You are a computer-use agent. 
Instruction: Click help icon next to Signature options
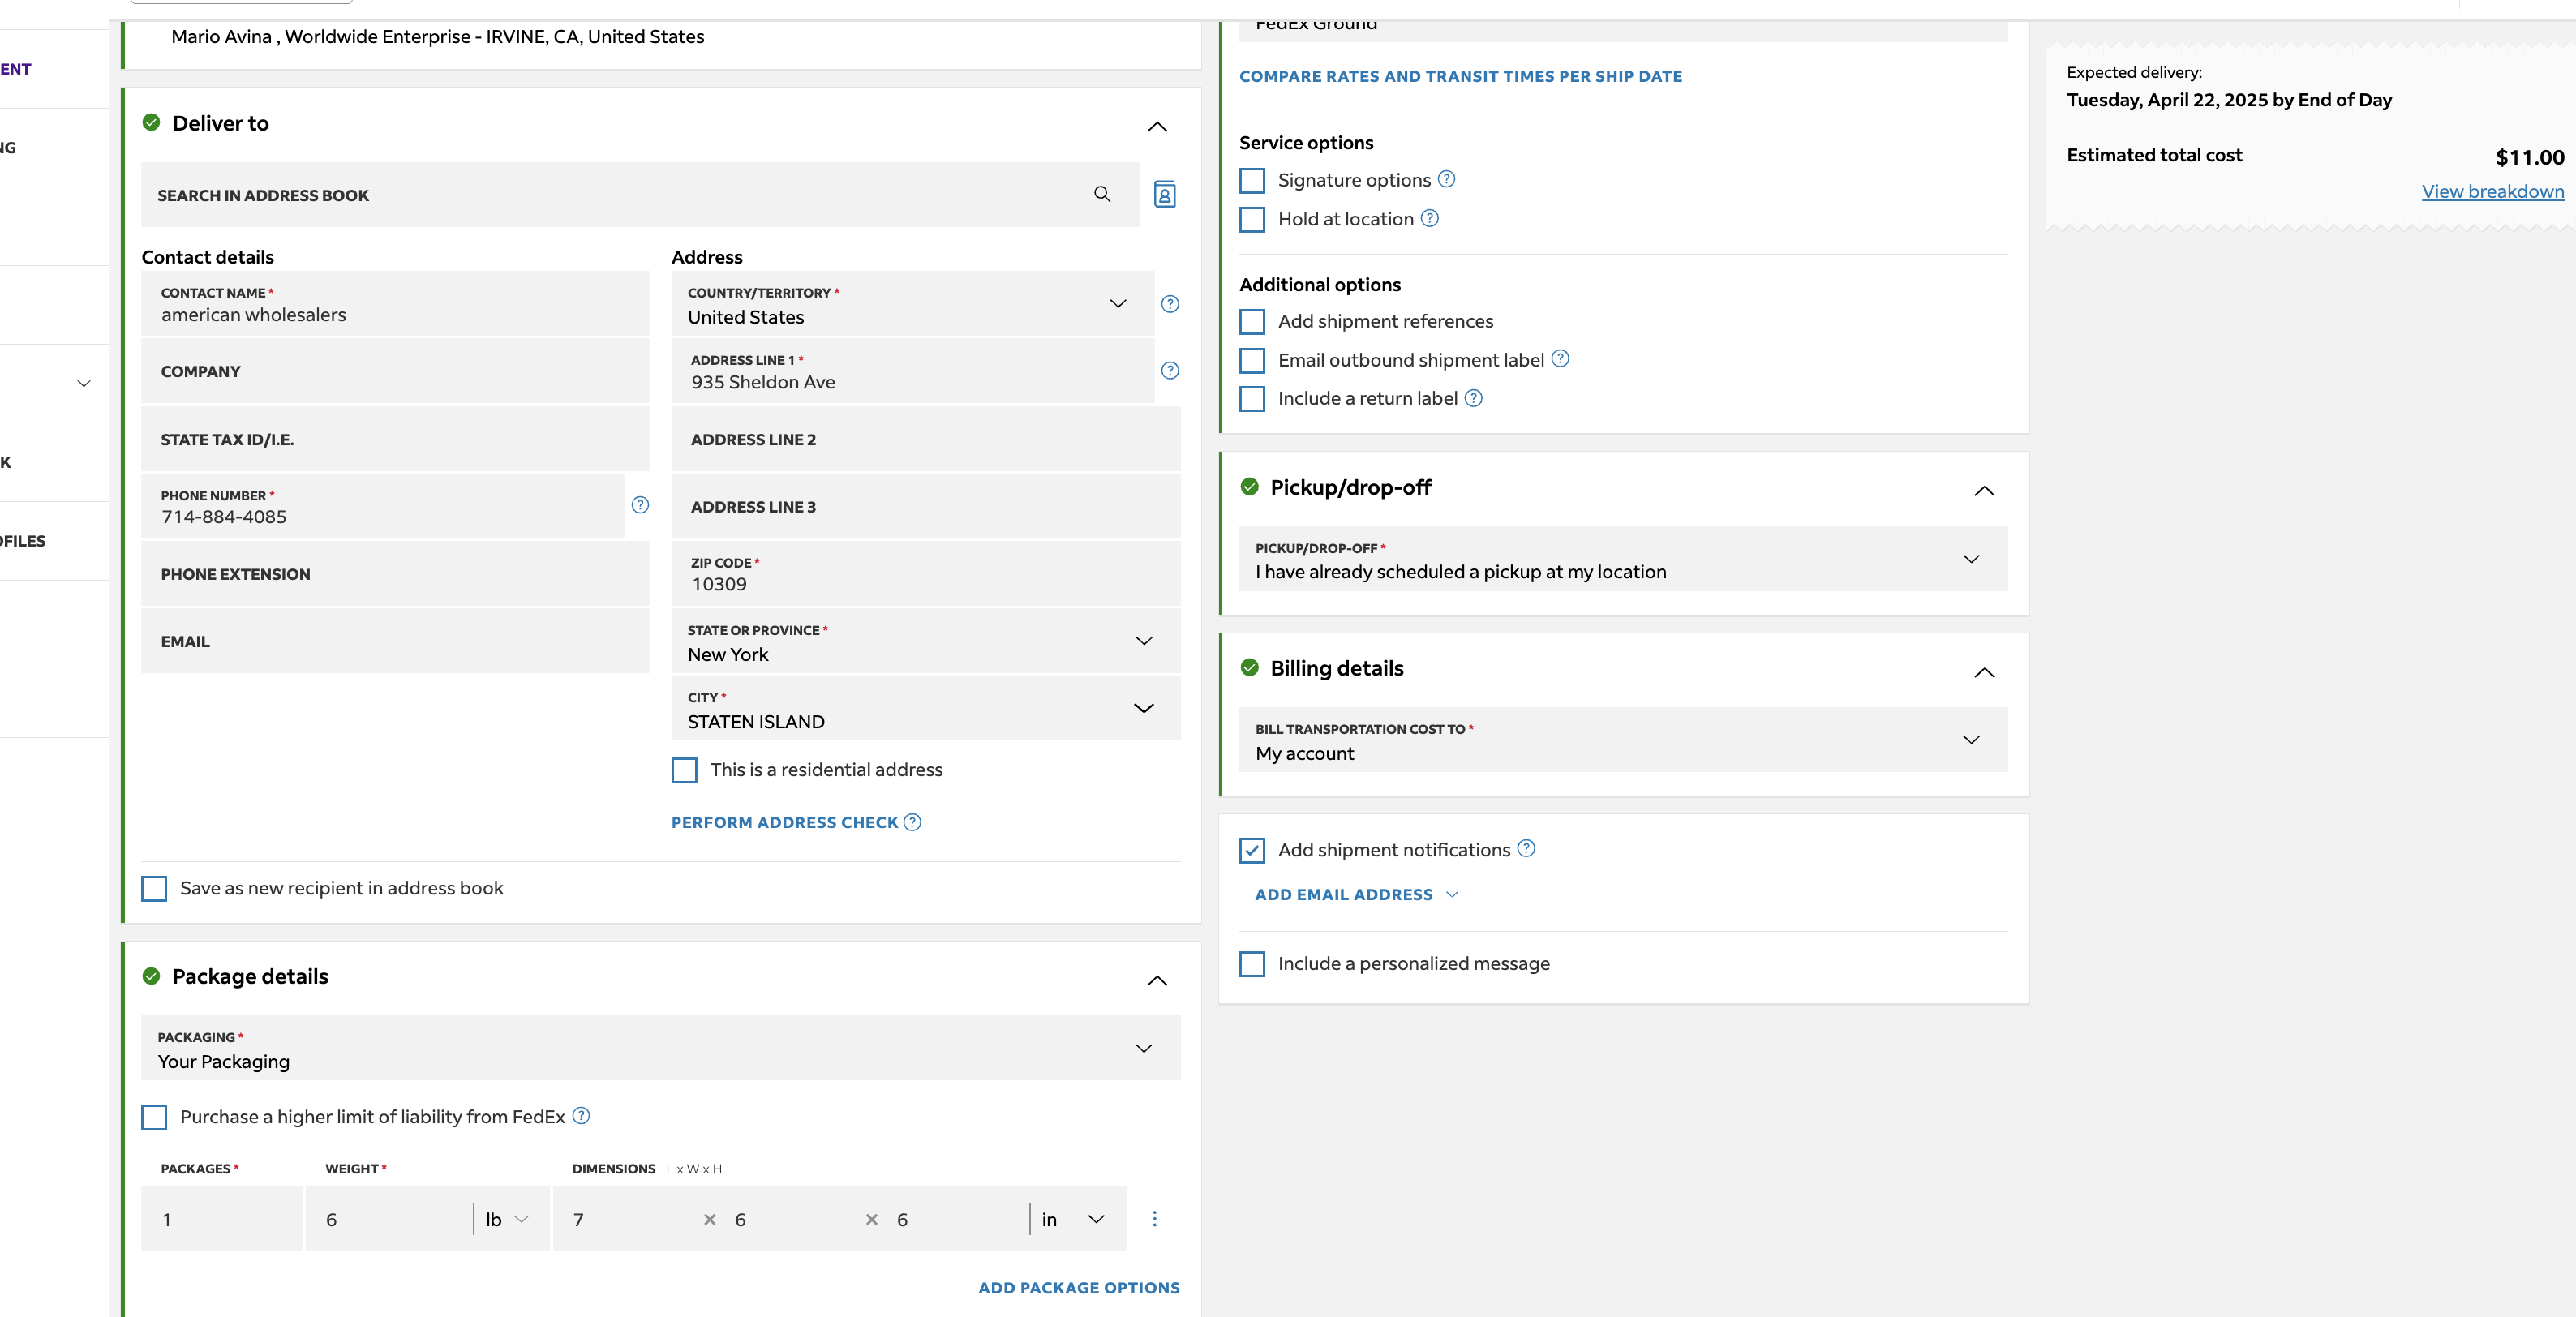(x=1446, y=179)
